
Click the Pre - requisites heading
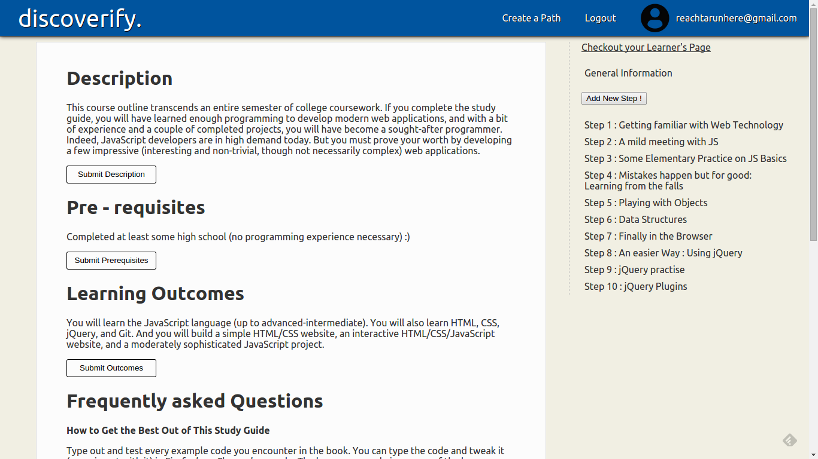[x=136, y=207]
